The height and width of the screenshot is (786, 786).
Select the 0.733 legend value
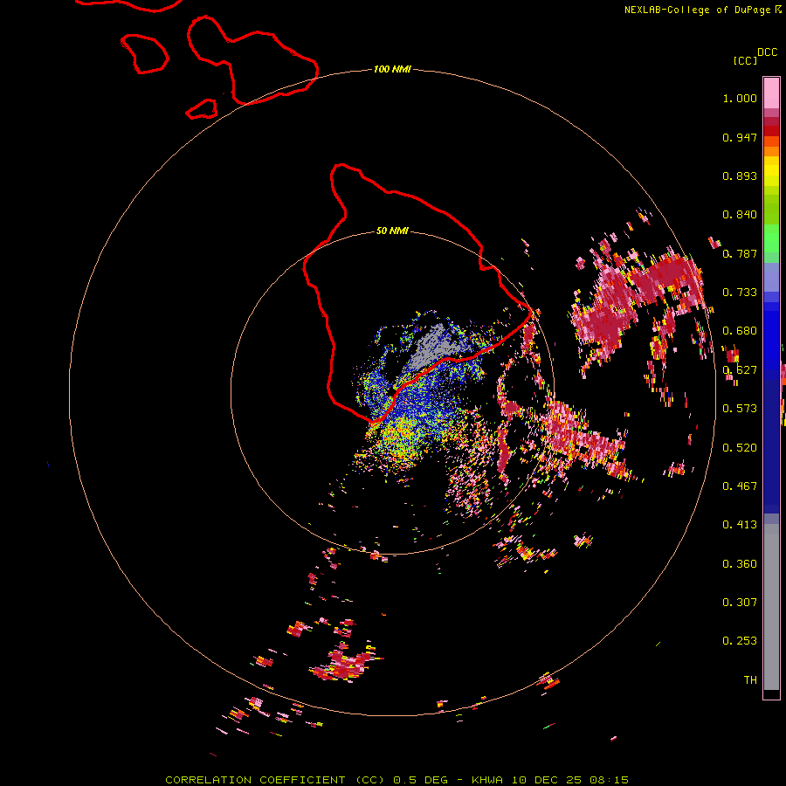pyautogui.click(x=740, y=293)
